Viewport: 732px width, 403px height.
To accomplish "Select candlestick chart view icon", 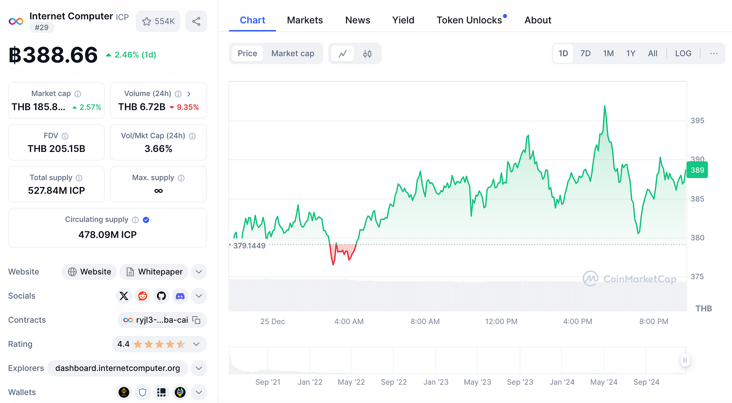I will [x=367, y=54].
